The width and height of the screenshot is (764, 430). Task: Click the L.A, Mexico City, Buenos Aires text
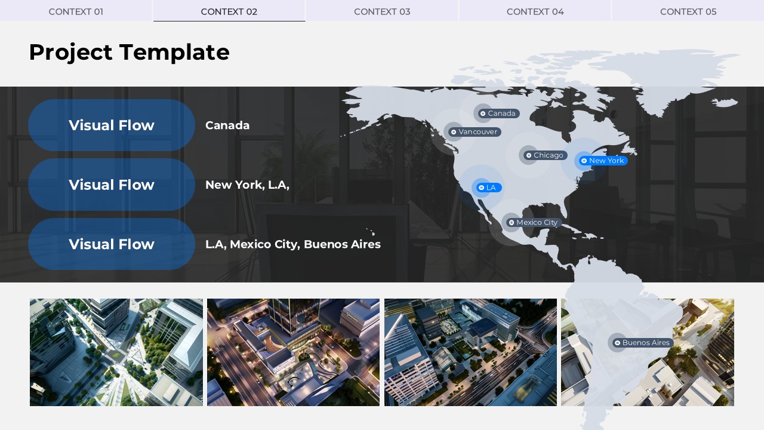click(292, 244)
